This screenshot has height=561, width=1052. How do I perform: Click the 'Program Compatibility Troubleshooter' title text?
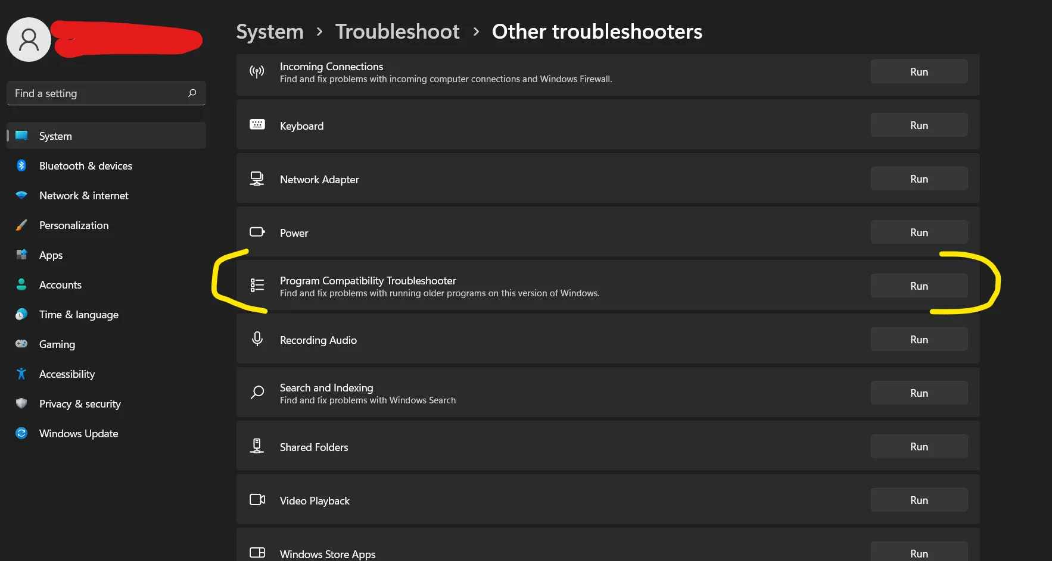pos(368,281)
